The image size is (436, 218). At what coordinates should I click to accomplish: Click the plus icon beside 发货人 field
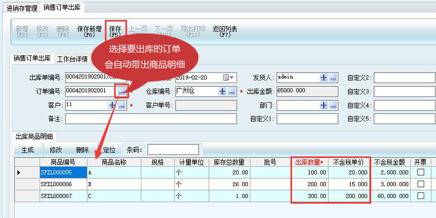point(324,77)
